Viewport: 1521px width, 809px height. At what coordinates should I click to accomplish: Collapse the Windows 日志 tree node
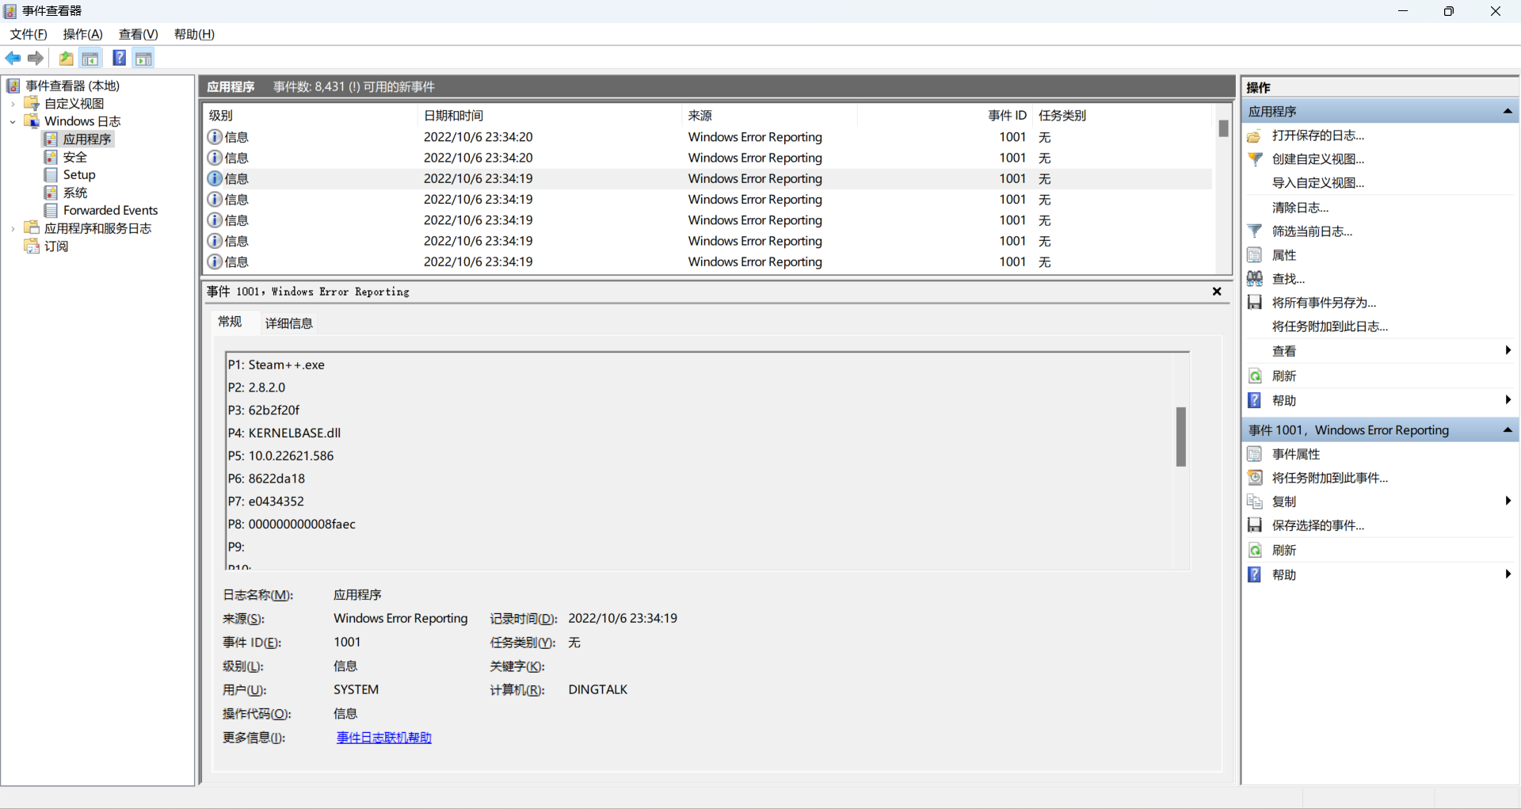tap(12, 121)
